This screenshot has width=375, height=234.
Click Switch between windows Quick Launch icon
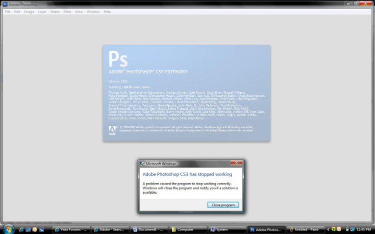pyautogui.click(x=41, y=230)
